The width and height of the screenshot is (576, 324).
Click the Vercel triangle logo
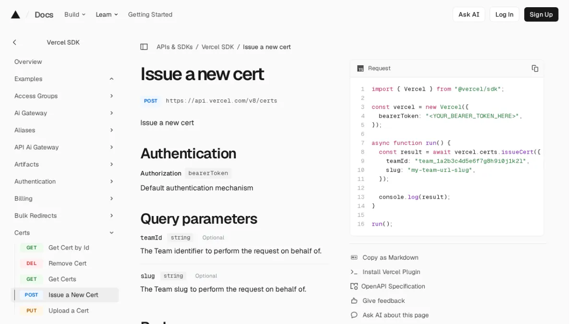15,14
